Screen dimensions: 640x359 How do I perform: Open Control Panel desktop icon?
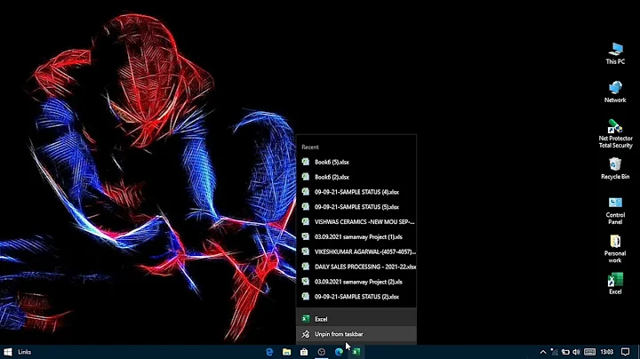pos(615,211)
